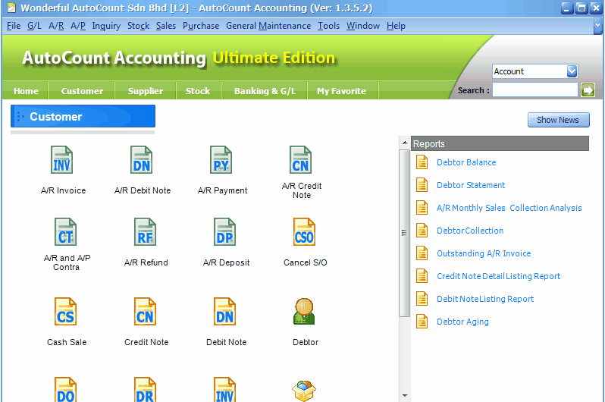Open the A/R Debit Note icon
This screenshot has height=402, width=605.
[x=141, y=160]
